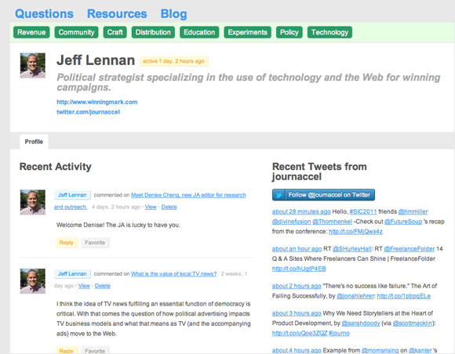Follow @journaccel on Twitter

(323, 195)
